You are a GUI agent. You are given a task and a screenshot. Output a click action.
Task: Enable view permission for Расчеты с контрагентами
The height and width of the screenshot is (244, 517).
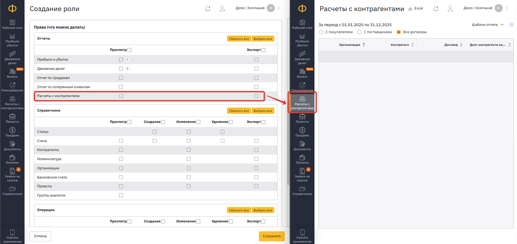click(121, 96)
